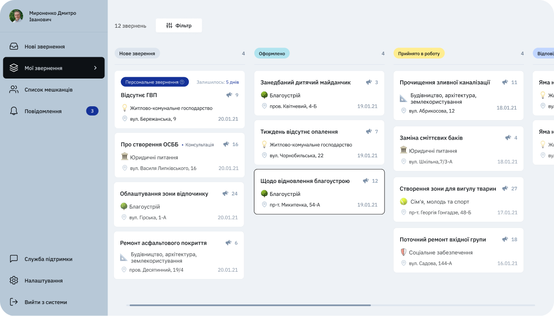Click the horizontal scrollbar at the bottom

(x=250, y=305)
